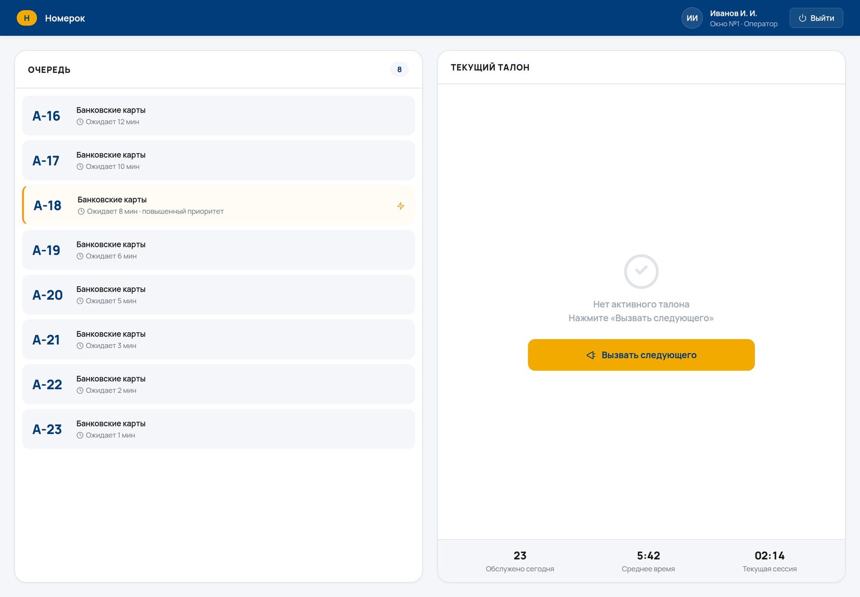This screenshot has height=597, width=860.
Task: Click the queue count badge showing 8
Action: click(399, 69)
